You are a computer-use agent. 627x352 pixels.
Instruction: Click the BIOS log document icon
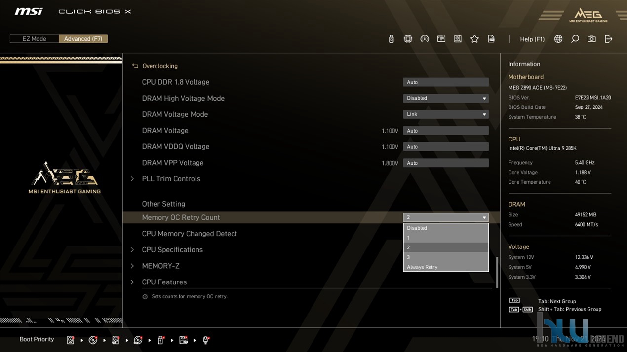[x=491, y=39]
